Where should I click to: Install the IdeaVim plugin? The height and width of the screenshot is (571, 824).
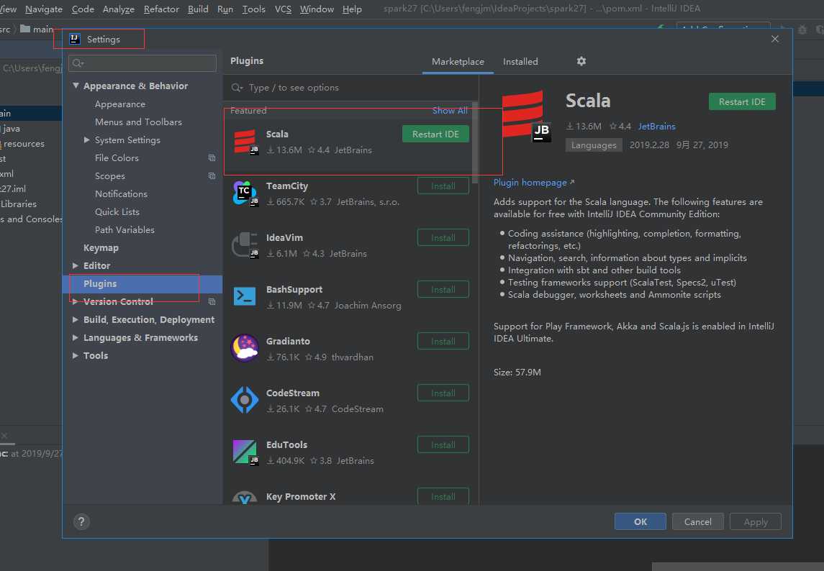[443, 237]
